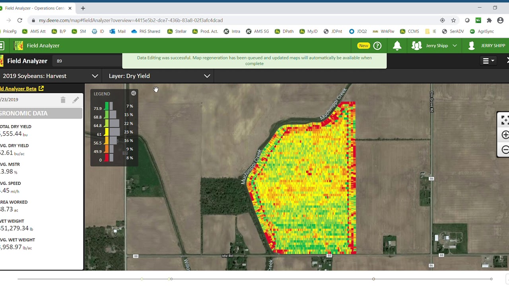This screenshot has width=509, height=286.
Task: Open the AMS Att bookmark
Action: (34, 31)
